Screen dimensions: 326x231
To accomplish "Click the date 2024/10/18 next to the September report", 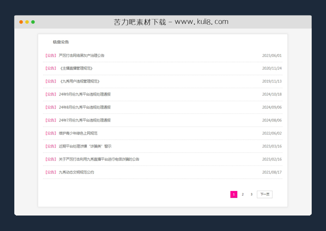I will [x=272, y=94].
